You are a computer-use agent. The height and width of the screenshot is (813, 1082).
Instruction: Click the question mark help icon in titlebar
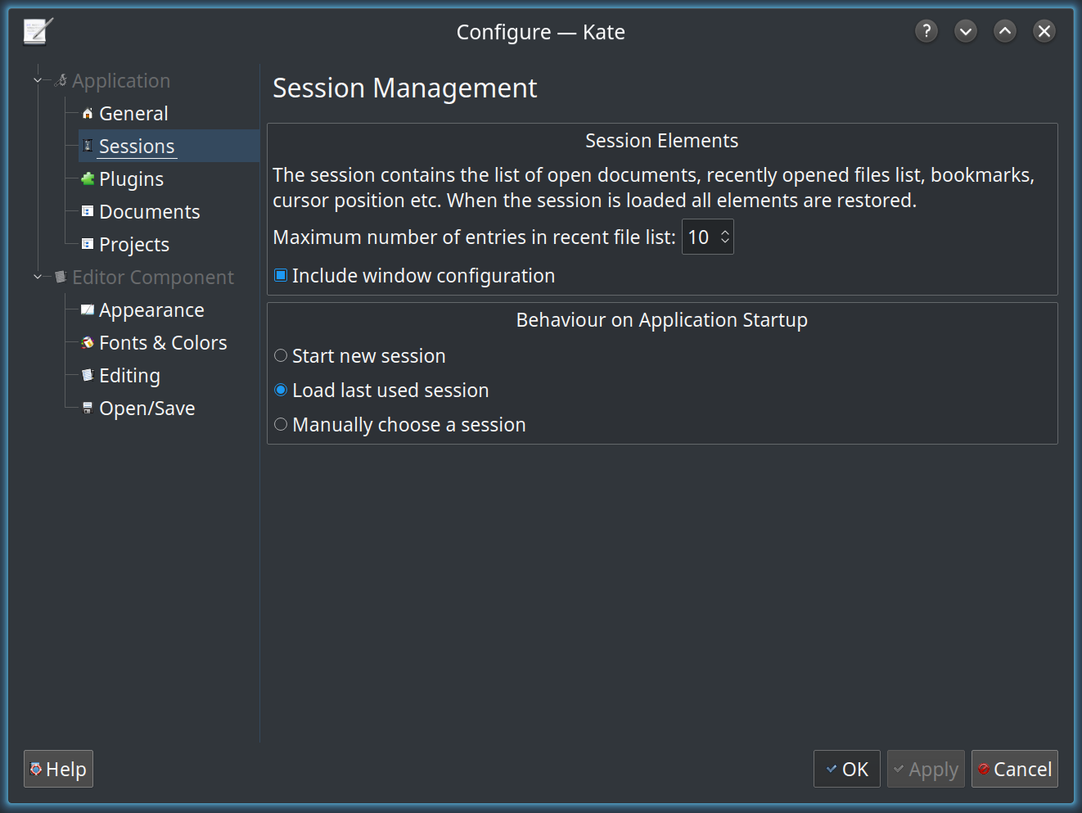click(926, 31)
